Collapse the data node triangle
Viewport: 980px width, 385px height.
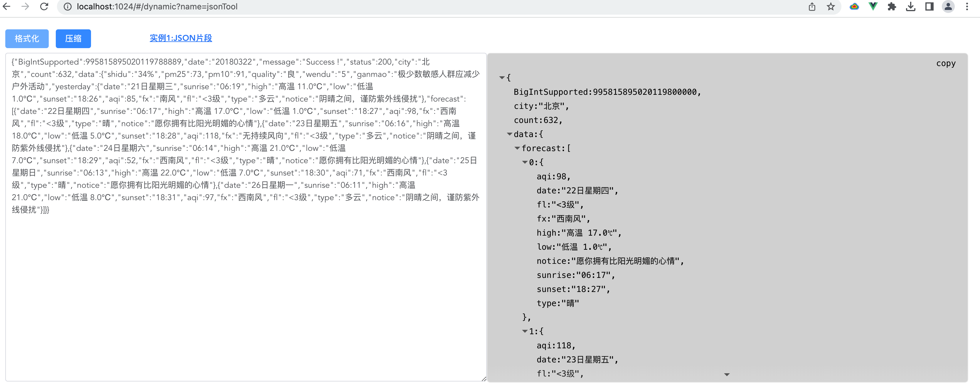(509, 134)
